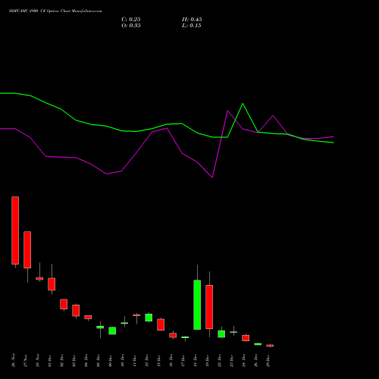This screenshot has width=379, height=379.
Task: Click the green candle for 12 Dec
Action: point(149,318)
